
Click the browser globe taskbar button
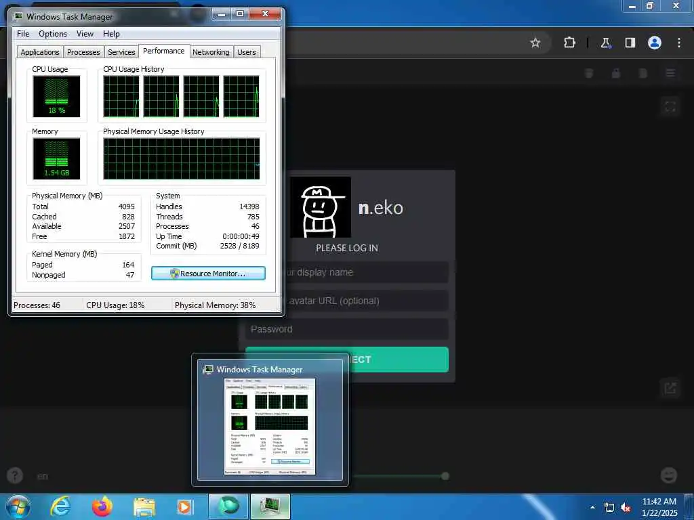click(x=228, y=506)
